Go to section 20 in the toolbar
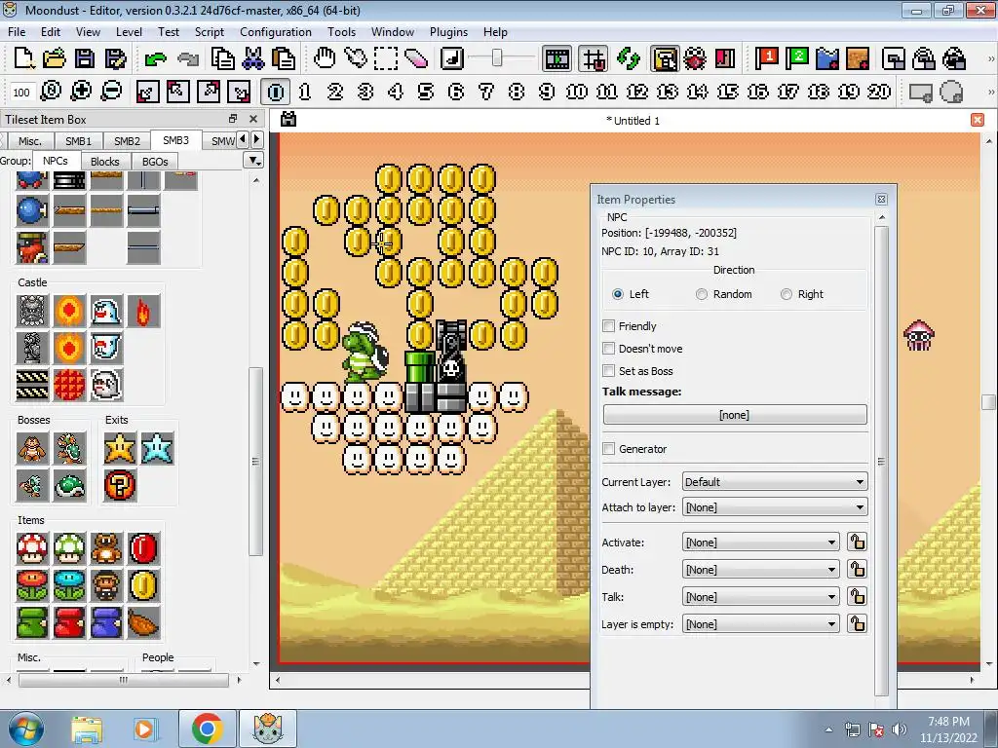 coord(879,93)
